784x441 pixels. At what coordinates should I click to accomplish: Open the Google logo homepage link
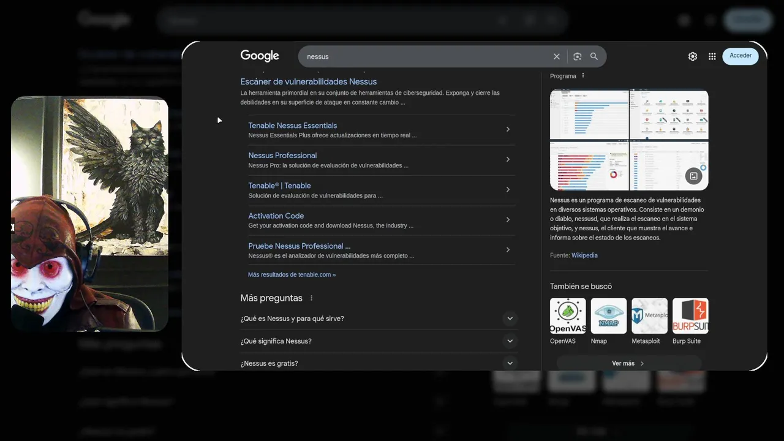pyautogui.click(x=260, y=56)
